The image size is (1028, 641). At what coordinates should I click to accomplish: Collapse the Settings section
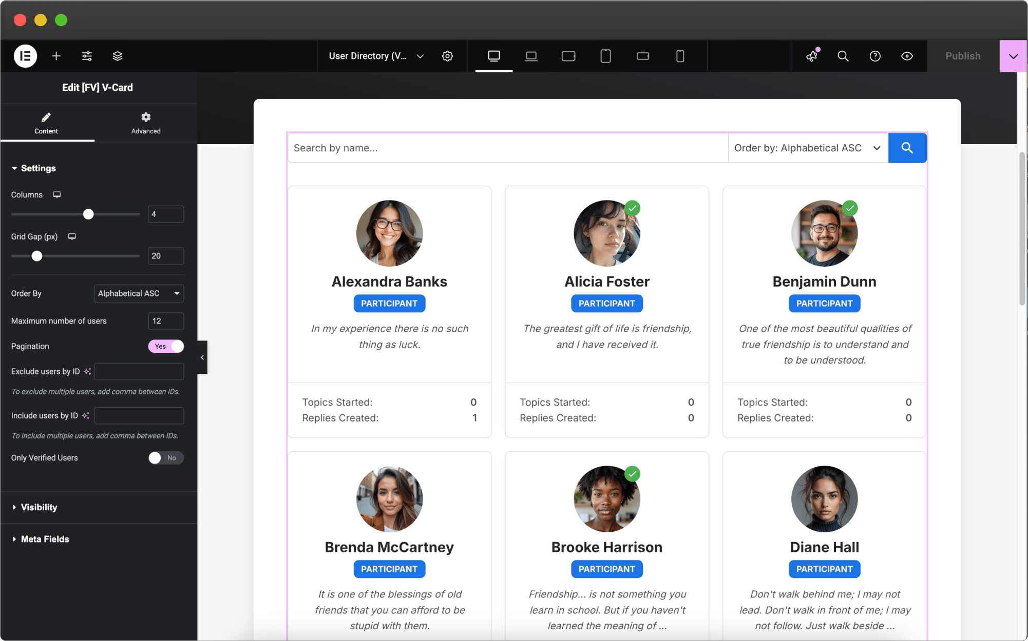(x=34, y=168)
